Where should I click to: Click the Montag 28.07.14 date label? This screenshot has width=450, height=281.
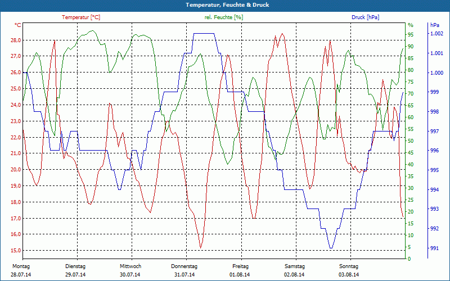[21, 270]
